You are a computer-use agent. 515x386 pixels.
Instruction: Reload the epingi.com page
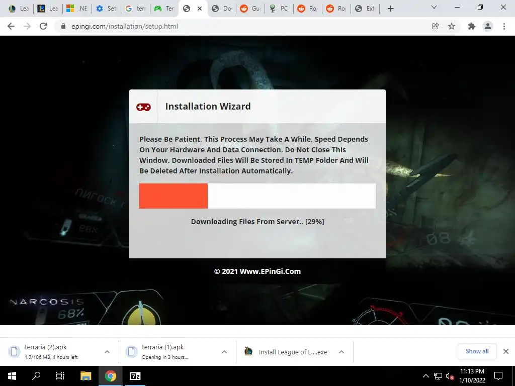(43, 26)
